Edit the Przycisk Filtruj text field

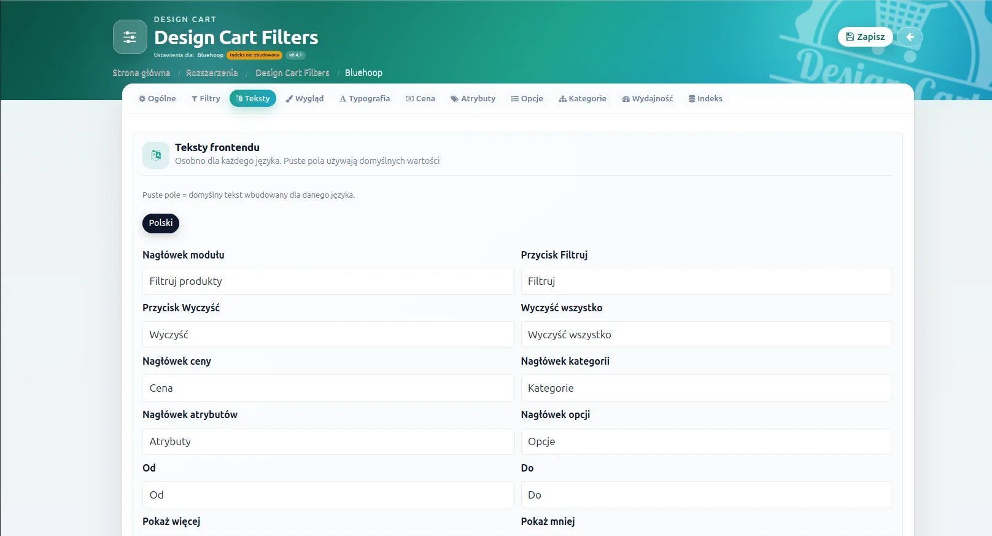point(707,281)
